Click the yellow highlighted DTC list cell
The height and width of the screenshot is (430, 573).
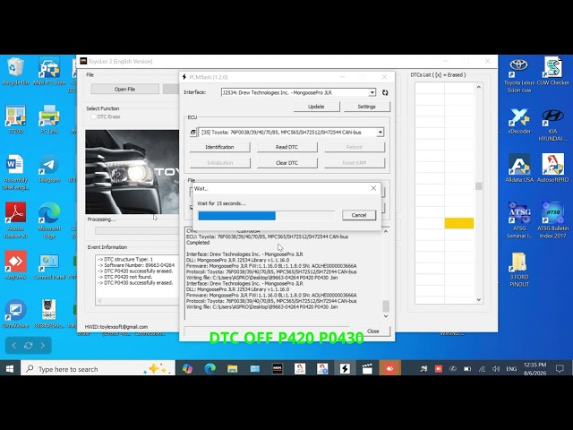pyautogui.click(x=459, y=223)
